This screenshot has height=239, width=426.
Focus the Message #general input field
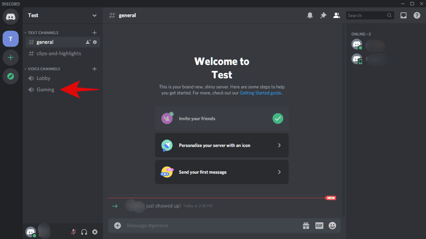tap(213, 225)
